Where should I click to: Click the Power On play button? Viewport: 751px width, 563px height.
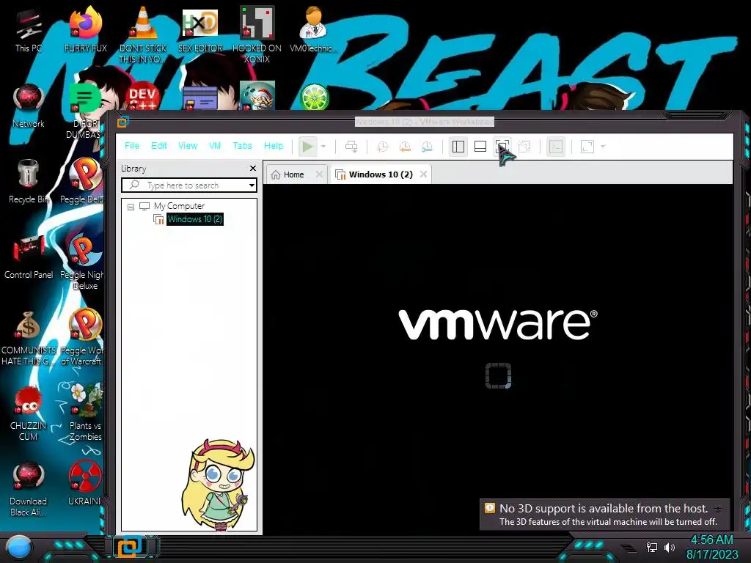[307, 147]
